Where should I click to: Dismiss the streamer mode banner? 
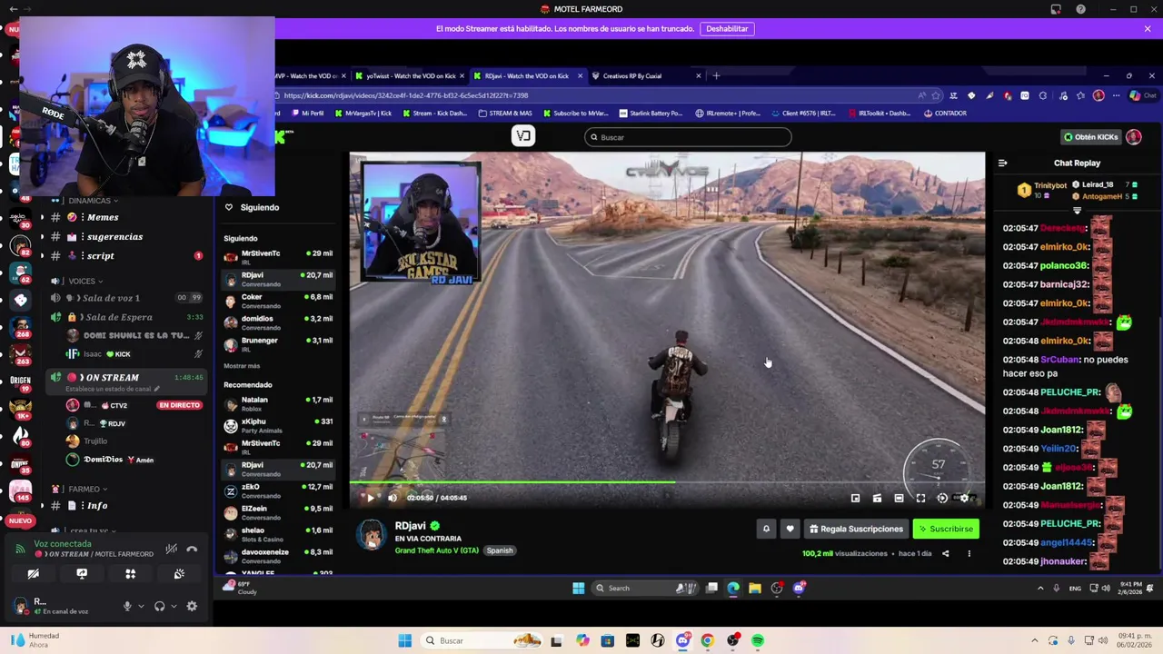click(x=1148, y=28)
